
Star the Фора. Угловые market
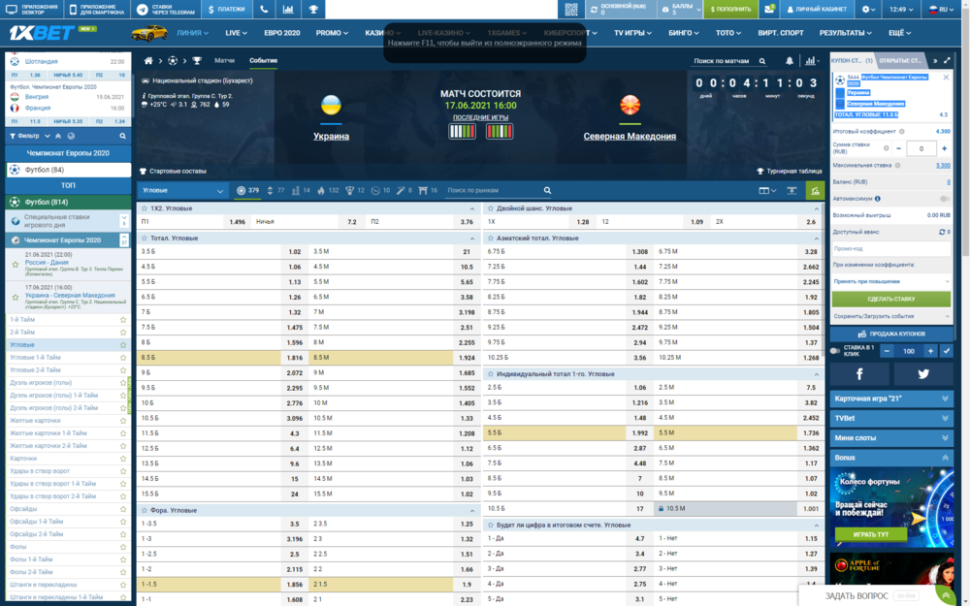(x=145, y=510)
